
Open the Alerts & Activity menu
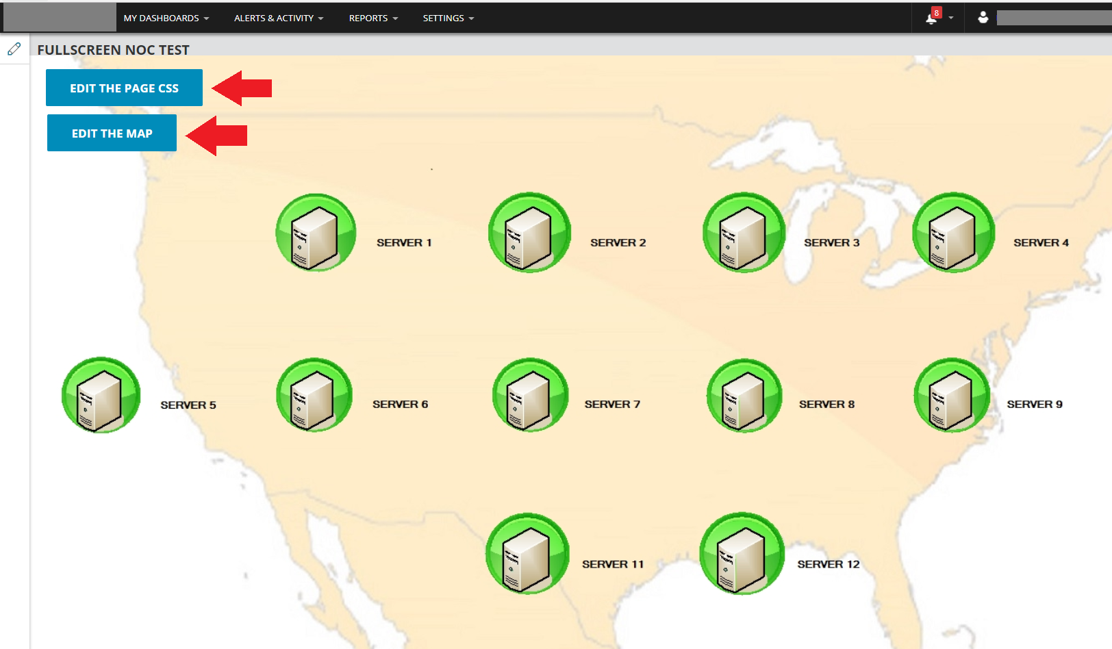point(279,18)
